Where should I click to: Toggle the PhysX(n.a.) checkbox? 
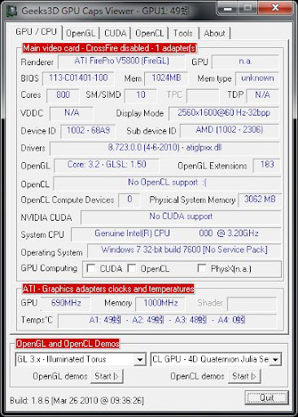(x=202, y=269)
